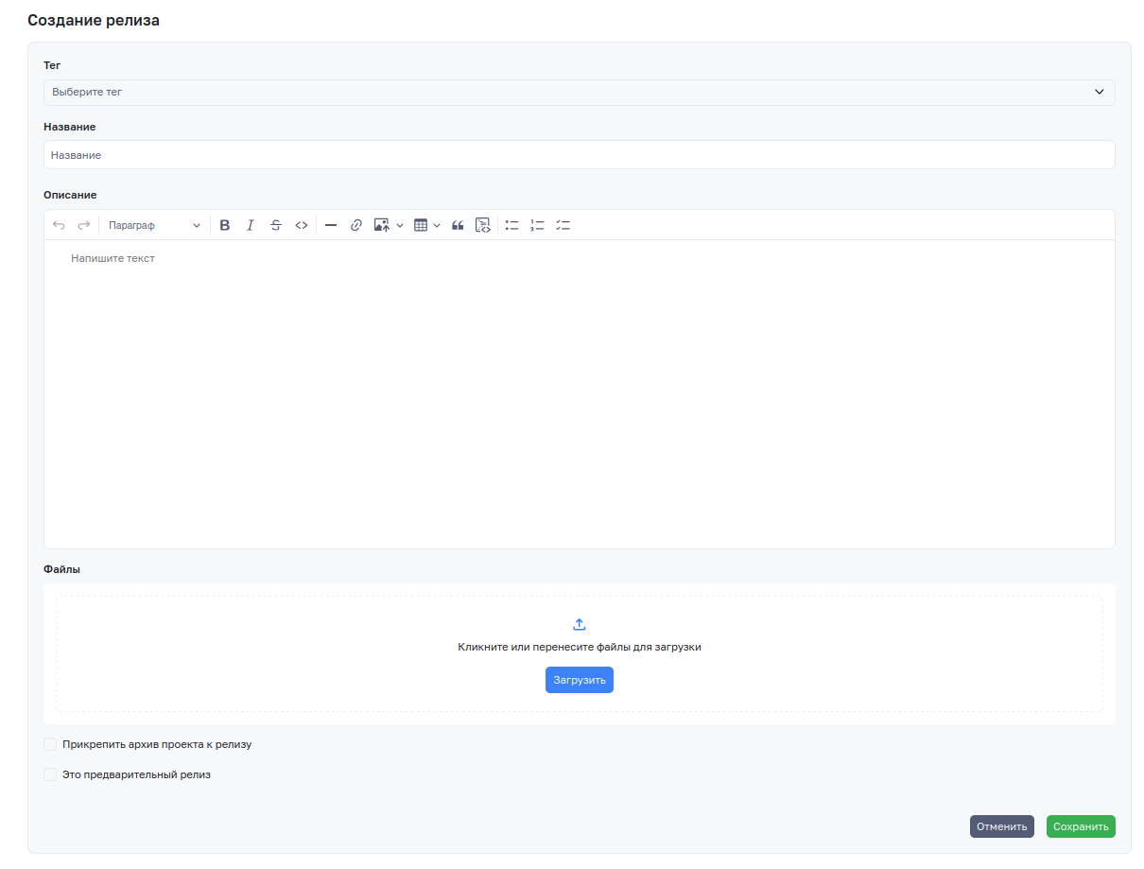Insert a code block
This screenshot has width=1144, height=869.
pos(483,225)
